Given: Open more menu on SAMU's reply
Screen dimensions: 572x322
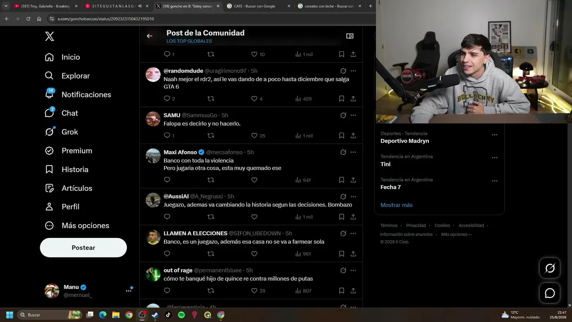Looking at the screenshot, I should 353,115.
